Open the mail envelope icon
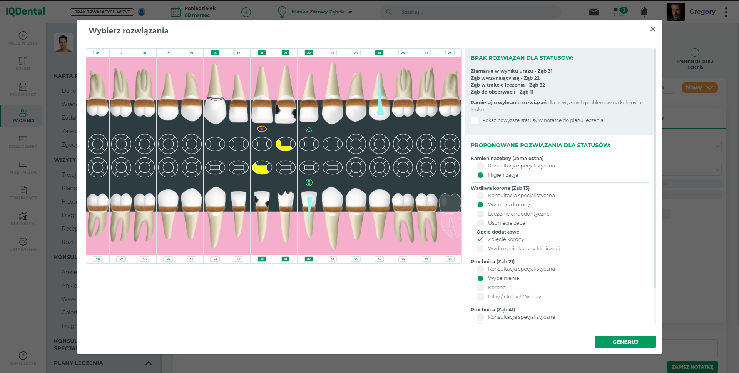 click(594, 12)
